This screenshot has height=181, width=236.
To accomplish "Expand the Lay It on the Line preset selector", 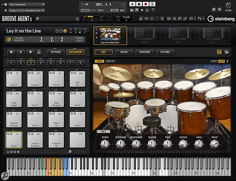I will tap(24, 31).
